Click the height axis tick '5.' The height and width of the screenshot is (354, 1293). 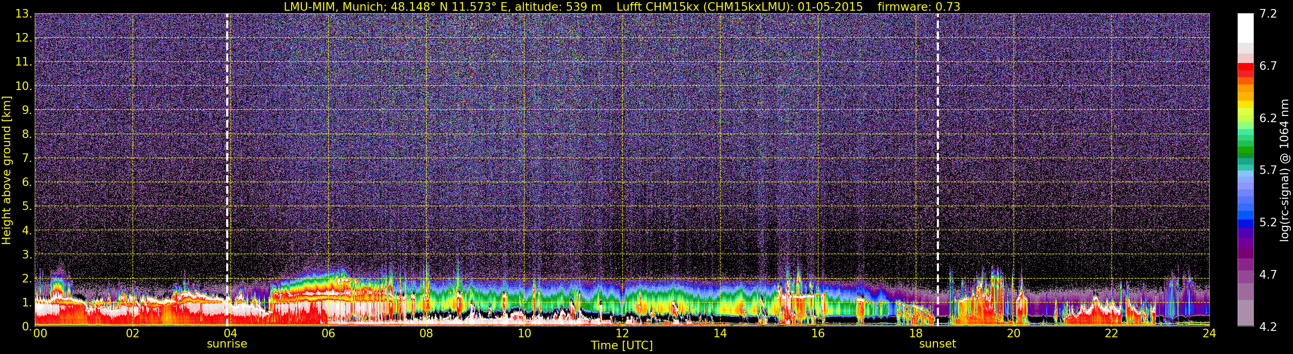[27, 206]
